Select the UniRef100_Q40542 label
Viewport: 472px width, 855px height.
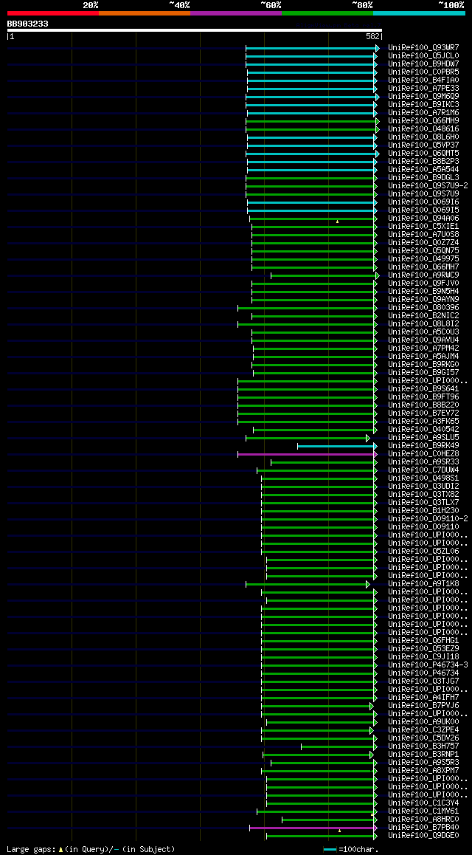pyautogui.click(x=423, y=430)
